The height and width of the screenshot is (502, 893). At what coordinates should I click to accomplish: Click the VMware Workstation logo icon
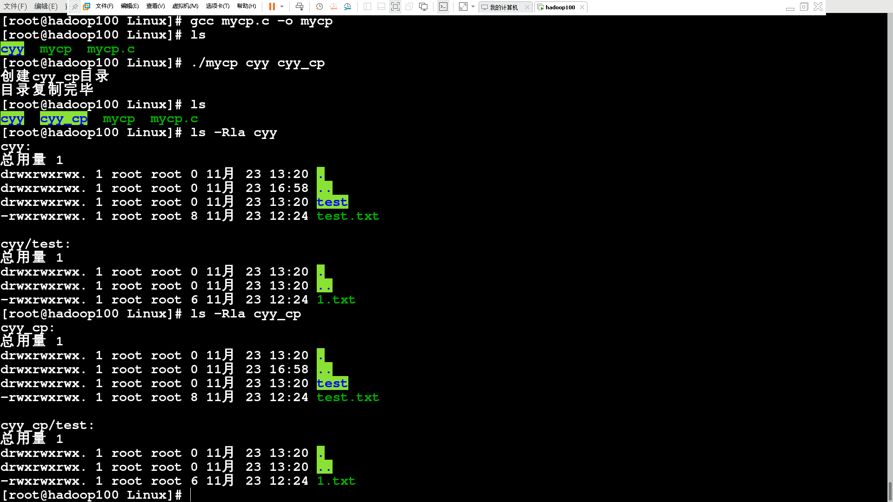[x=87, y=7]
